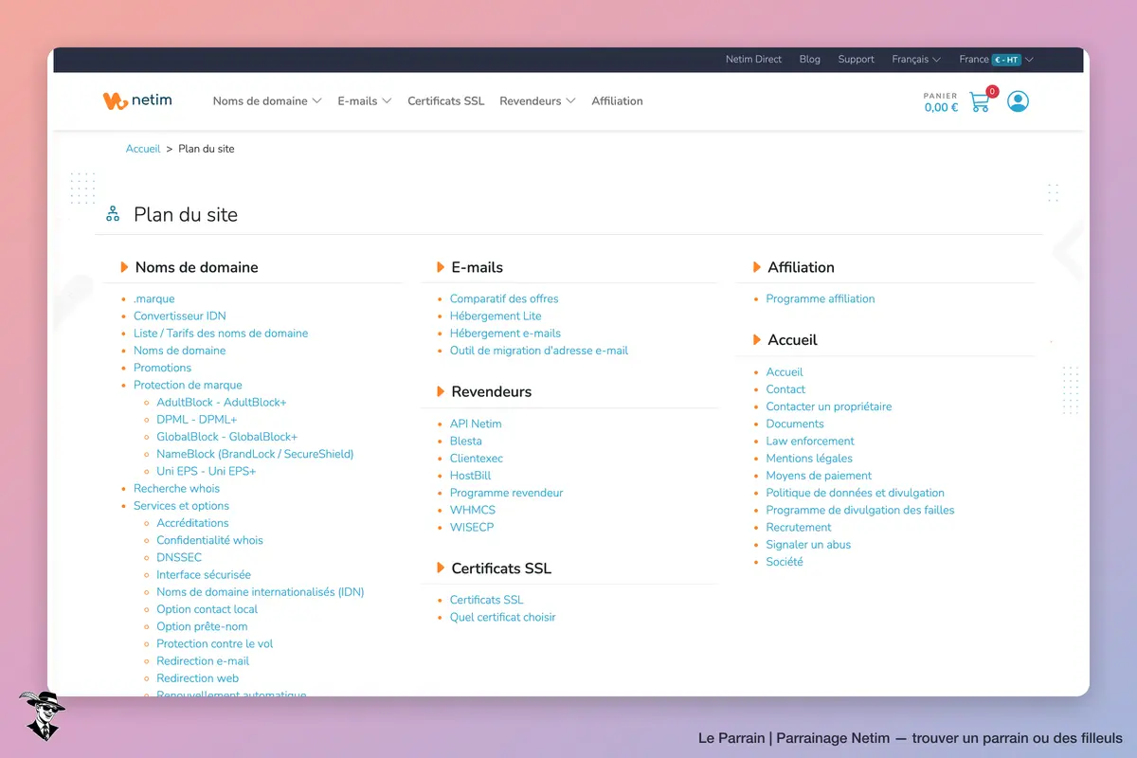Screen dimensions: 1137x758
Task: Open the Français language selector
Action: [916, 59]
